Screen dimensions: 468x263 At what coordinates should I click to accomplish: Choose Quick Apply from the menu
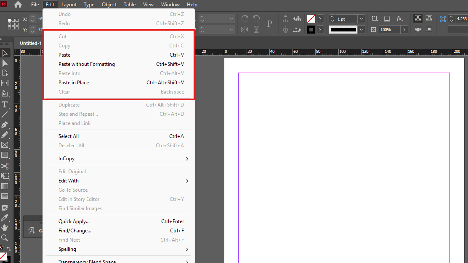tap(74, 221)
